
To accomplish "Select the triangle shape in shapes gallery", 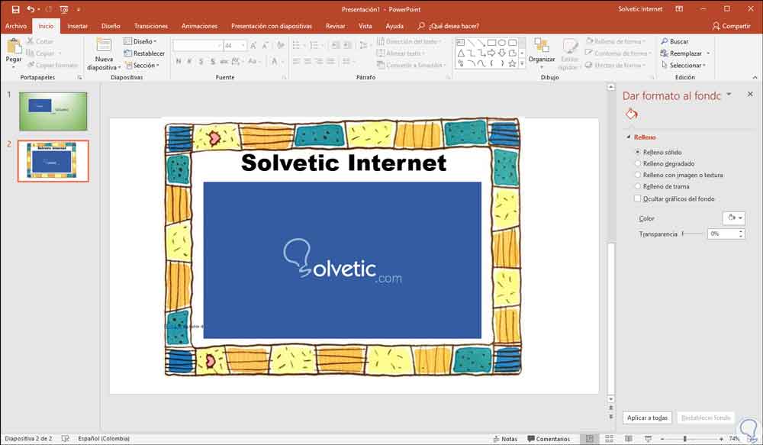I will coord(461,53).
